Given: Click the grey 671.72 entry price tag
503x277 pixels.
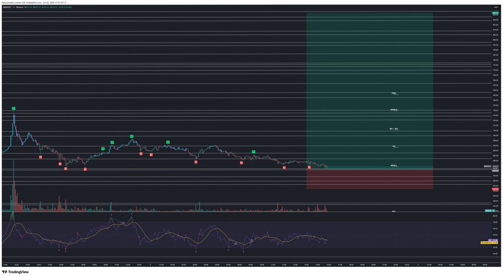Looking at the screenshot, I should 495,171.
